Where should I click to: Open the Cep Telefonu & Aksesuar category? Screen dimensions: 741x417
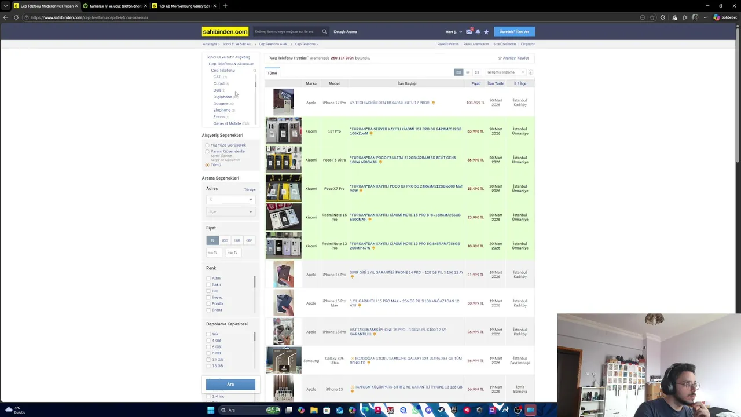click(231, 64)
